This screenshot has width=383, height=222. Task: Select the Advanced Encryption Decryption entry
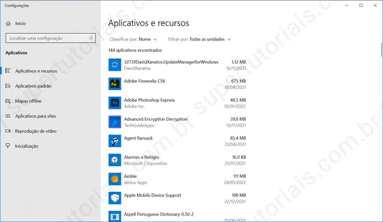click(177, 122)
